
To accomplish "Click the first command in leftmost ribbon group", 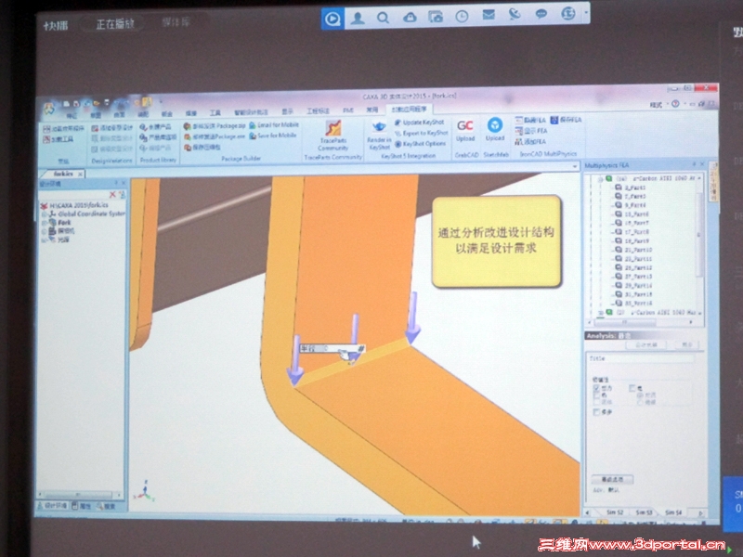I will (63, 129).
